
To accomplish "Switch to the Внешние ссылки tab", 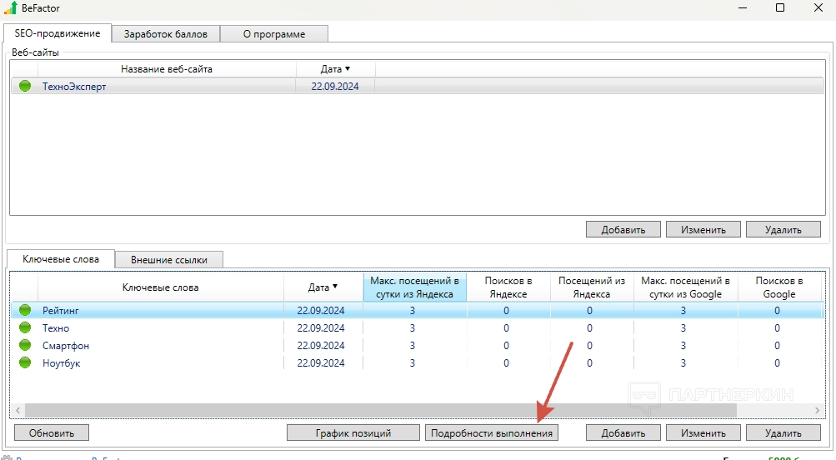I will click(x=168, y=260).
